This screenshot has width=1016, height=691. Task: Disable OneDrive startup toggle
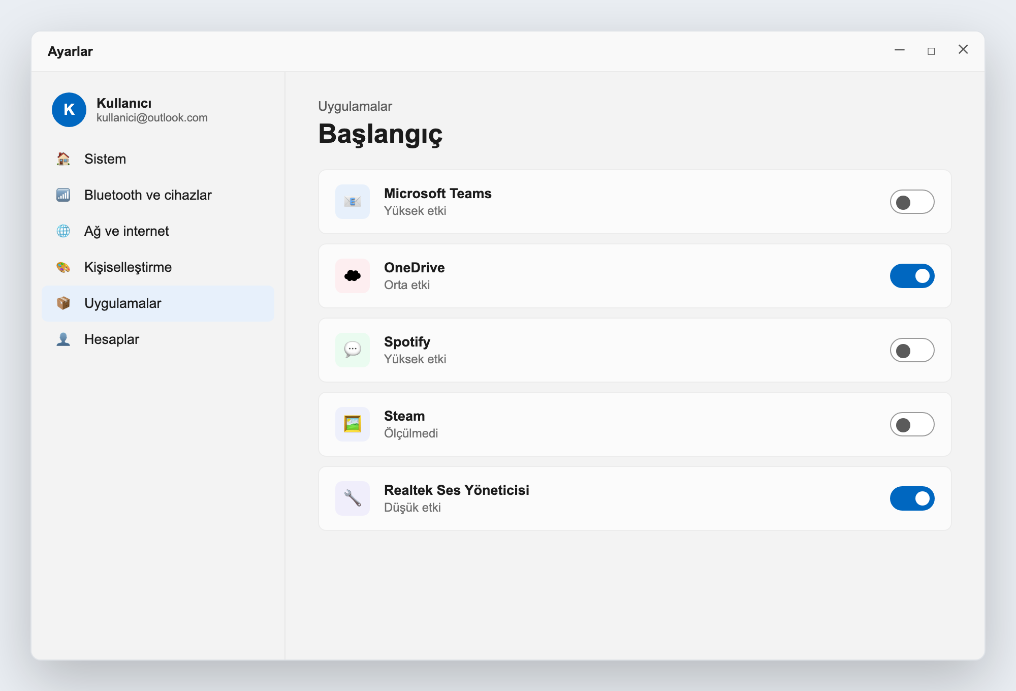pyautogui.click(x=912, y=276)
